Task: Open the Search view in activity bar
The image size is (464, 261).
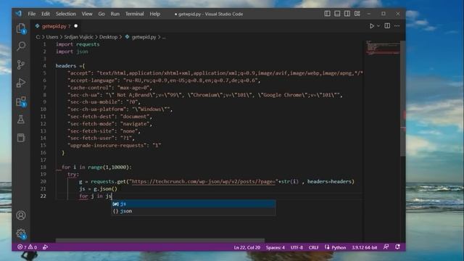Action: pos(21,46)
